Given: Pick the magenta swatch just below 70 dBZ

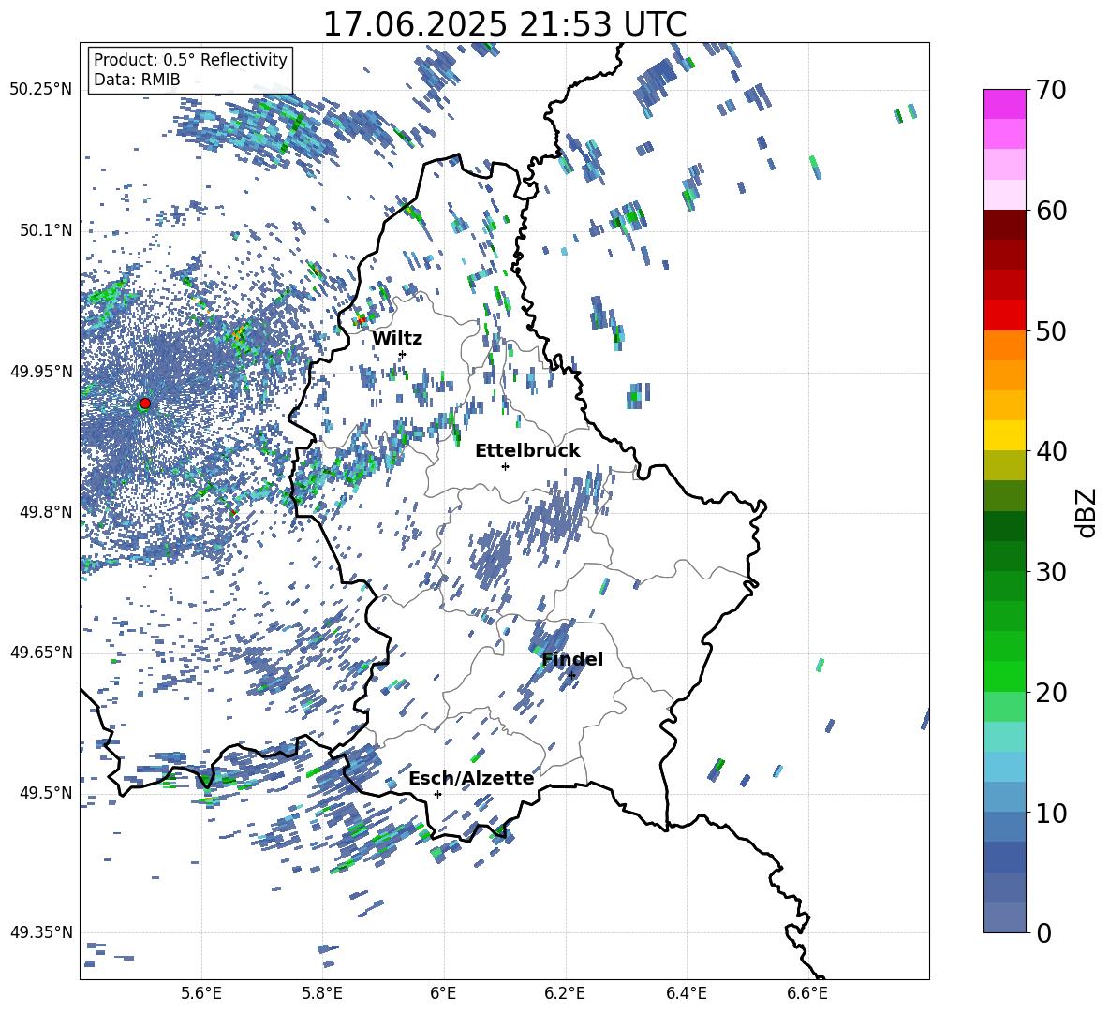Looking at the screenshot, I should point(1005,105).
